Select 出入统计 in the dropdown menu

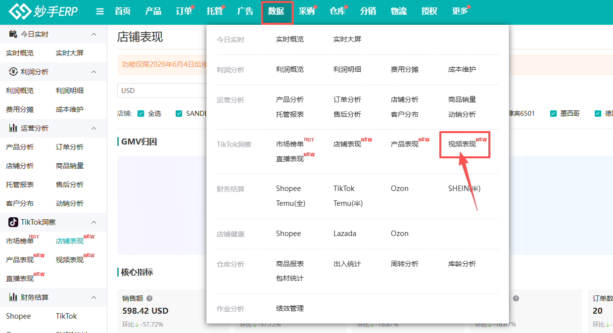tap(347, 264)
